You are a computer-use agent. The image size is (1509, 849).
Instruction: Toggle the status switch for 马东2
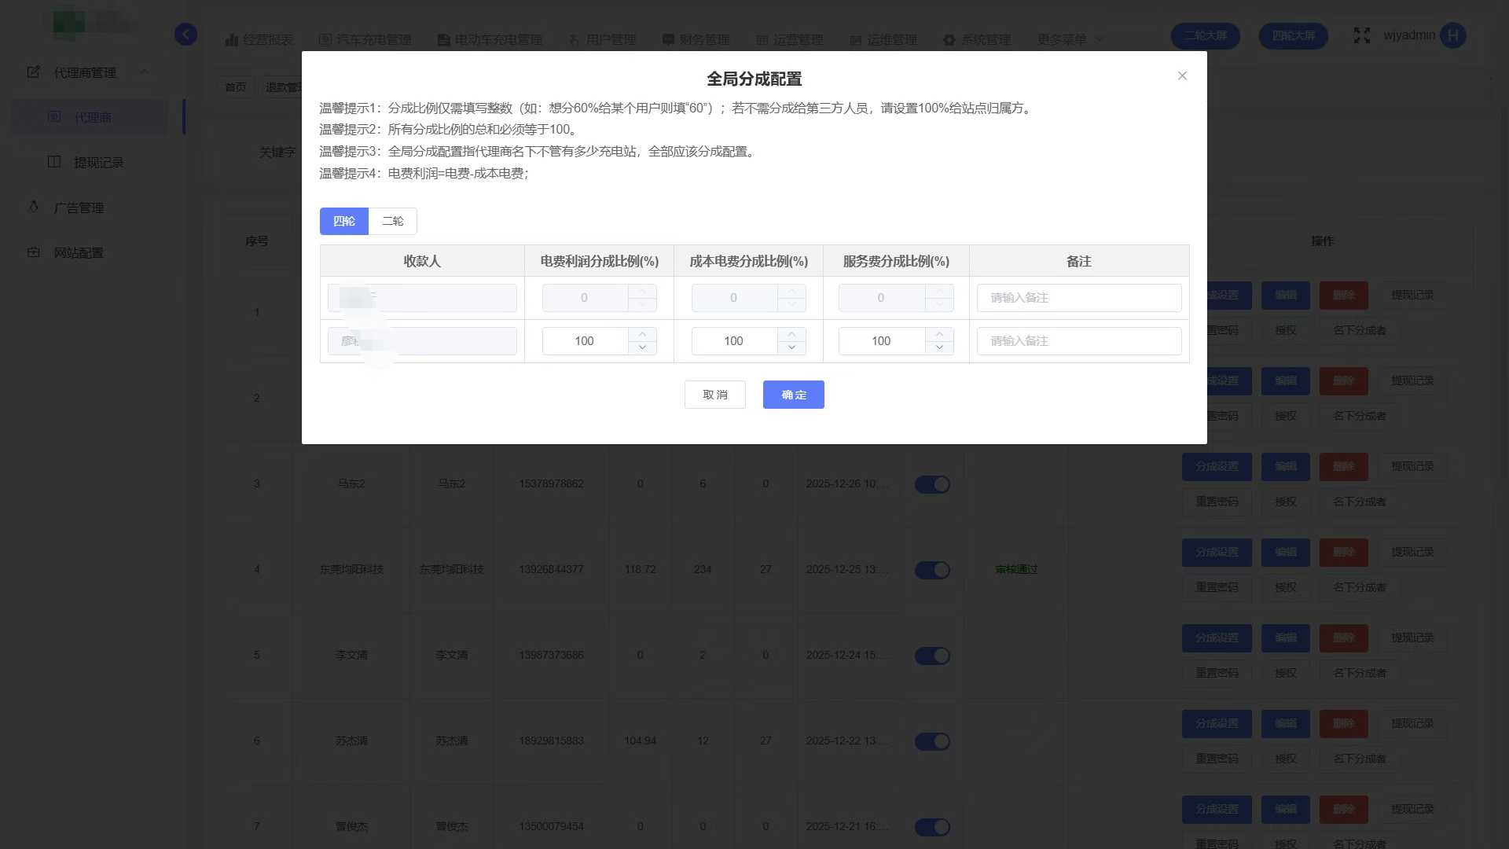pyautogui.click(x=932, y=484)
